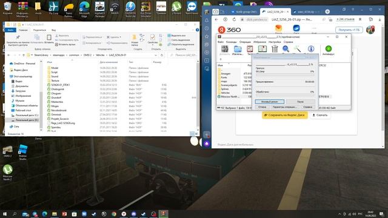Click WinRAR Wizard wand icon
Screen dimensions: 388x218
click(297, 48)
